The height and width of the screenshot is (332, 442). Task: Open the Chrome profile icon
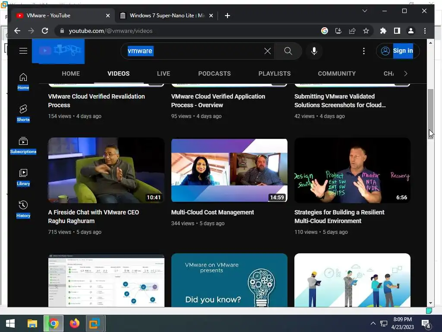click(411, 31)
